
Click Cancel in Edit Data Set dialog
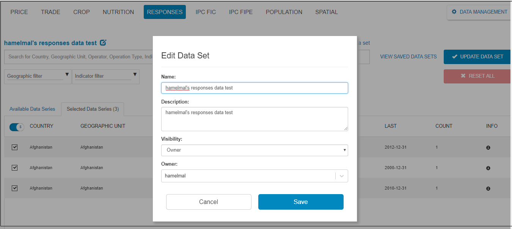point(209,202)
